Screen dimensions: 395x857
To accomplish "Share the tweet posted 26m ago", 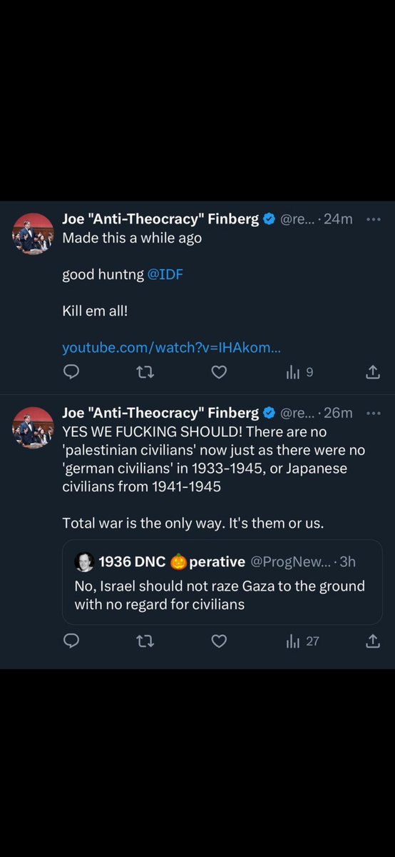I will (x=372, y=641).
